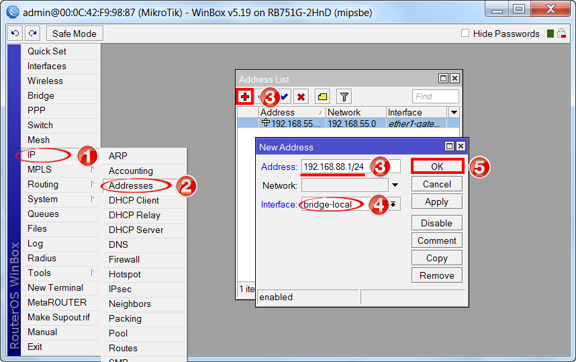Toggle the Hide Passwords checkbox
576x362 pixels.
click(x=465, y=33)
